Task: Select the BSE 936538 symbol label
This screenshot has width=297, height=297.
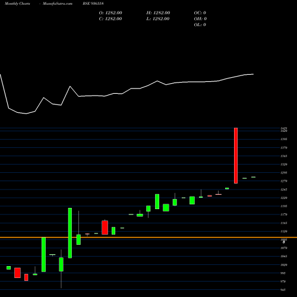Action: tap(93, 4)
